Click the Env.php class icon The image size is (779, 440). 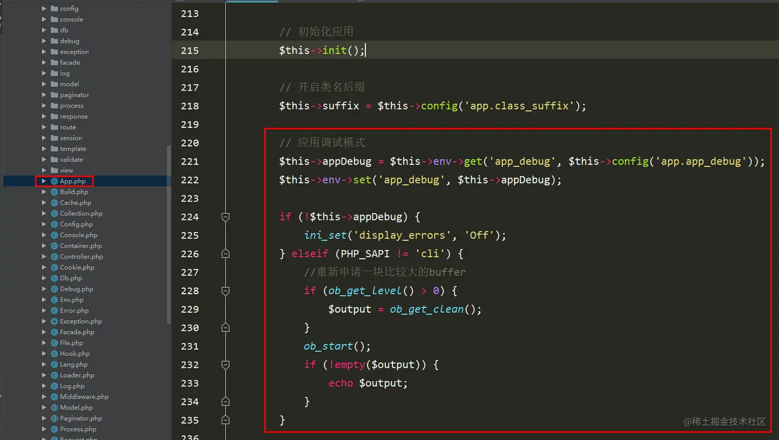pyautogui.click(x=54, y=300)
